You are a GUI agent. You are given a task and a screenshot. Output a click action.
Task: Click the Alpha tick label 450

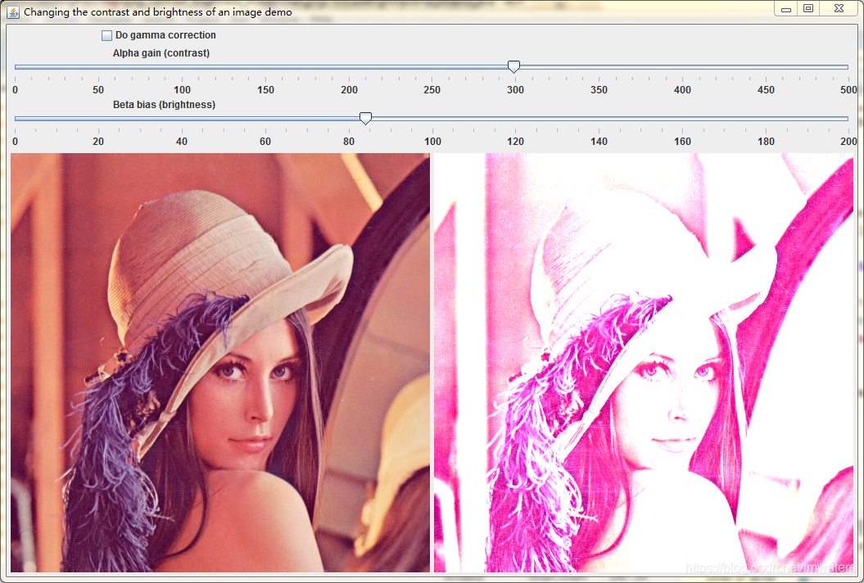[x=766, y=90]
